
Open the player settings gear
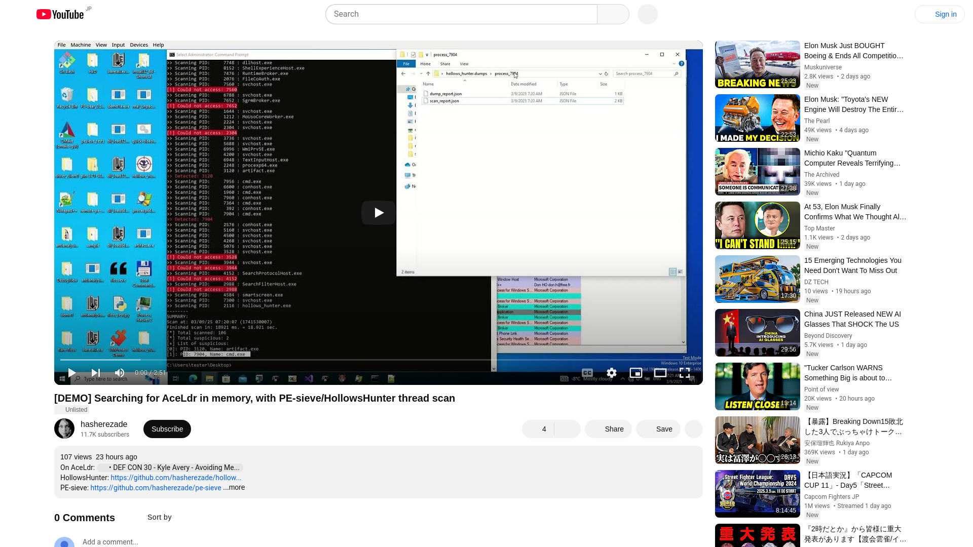612,373
